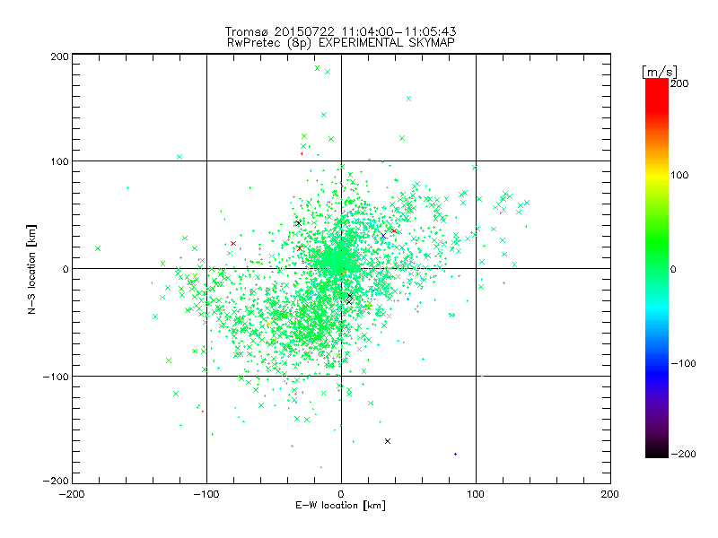Click the -100 tick label on the E-W axis
718x538 pixels.
pyautogui.click(x=206, y=494)
